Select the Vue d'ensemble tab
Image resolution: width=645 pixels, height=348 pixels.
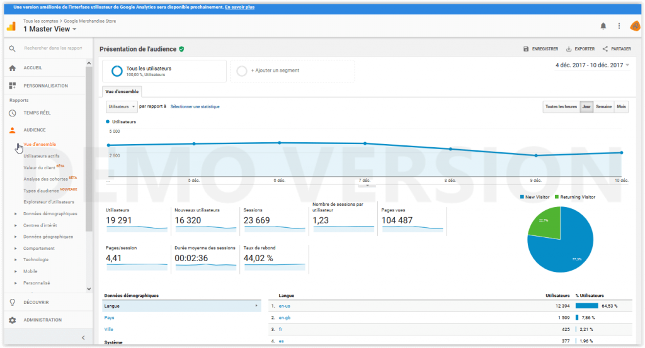tap(123, 91)
